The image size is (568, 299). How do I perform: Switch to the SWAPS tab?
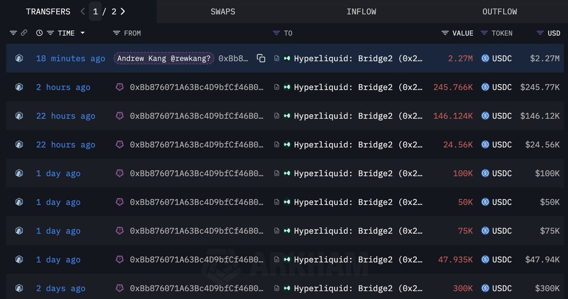223,11
